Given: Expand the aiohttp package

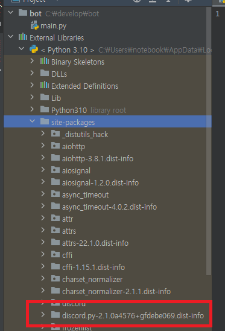Looking at the screenshot, I should pos(43,146).
